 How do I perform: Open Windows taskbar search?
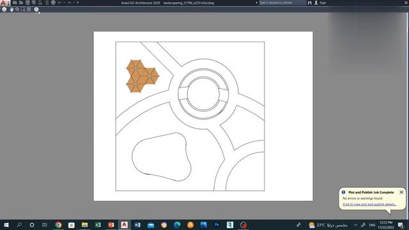(x=19, y=225)
